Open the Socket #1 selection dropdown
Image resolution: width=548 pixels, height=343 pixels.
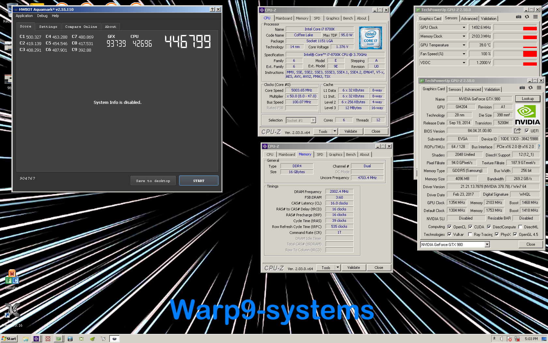tap(313, 120)
